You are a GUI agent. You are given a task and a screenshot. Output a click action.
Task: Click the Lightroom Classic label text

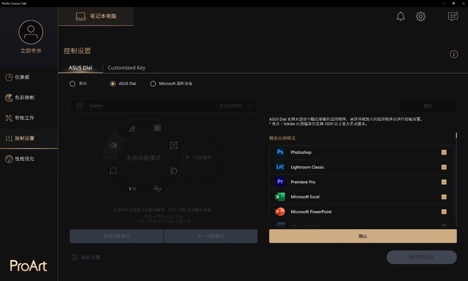[307, 167]
